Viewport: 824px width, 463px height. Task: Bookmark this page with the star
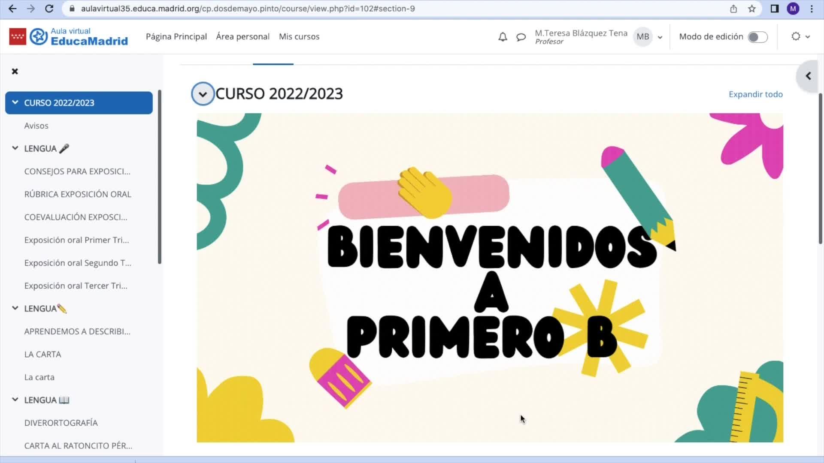[x=752, y=9]
